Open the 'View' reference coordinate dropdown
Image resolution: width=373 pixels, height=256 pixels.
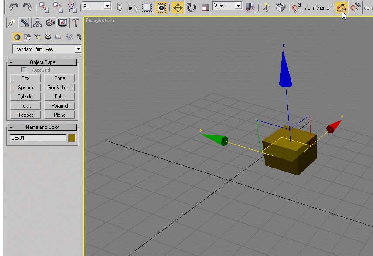point(228,6)
